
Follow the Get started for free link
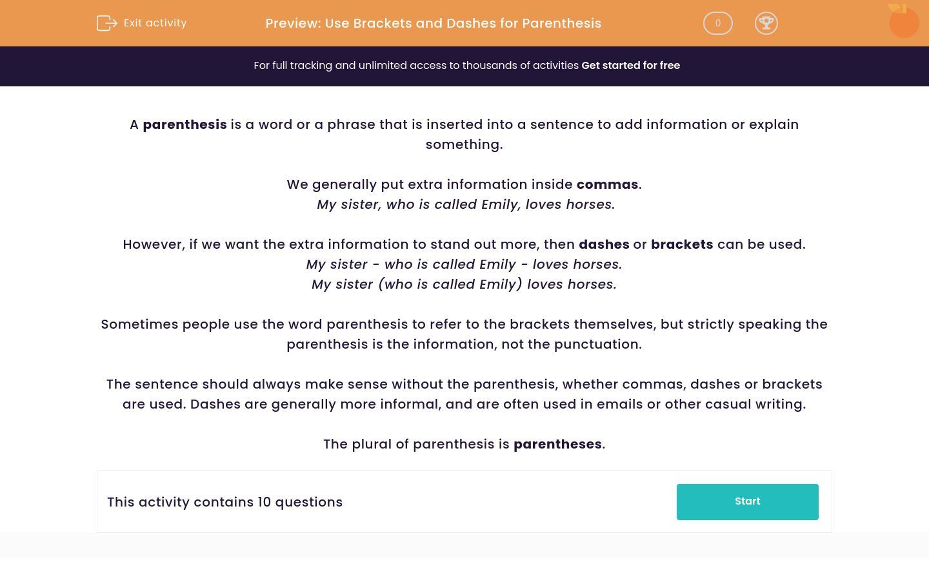coord(630,66)
